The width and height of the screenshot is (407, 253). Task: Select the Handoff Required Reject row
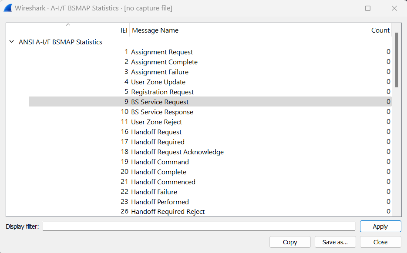click(x=168, y=212)
